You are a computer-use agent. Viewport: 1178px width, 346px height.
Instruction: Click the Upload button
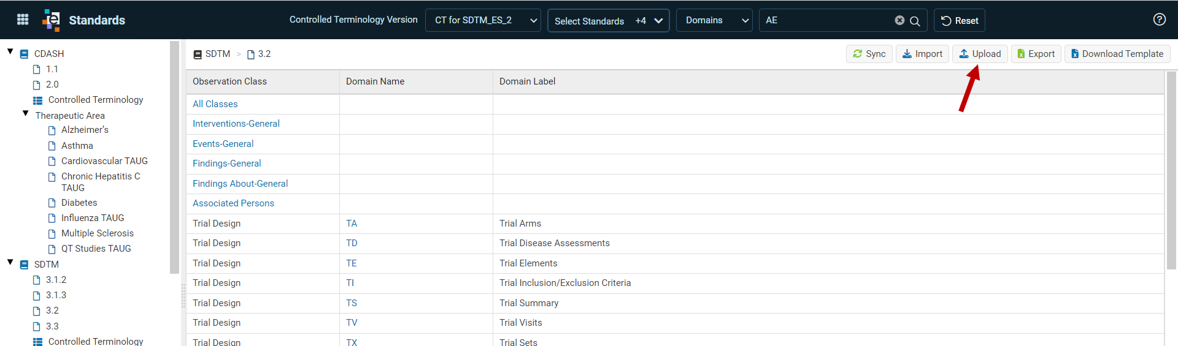click(980, 54)
